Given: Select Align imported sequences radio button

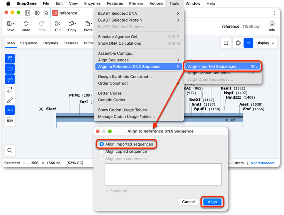Looking at the screenshot, I should [x=102, y=144].
